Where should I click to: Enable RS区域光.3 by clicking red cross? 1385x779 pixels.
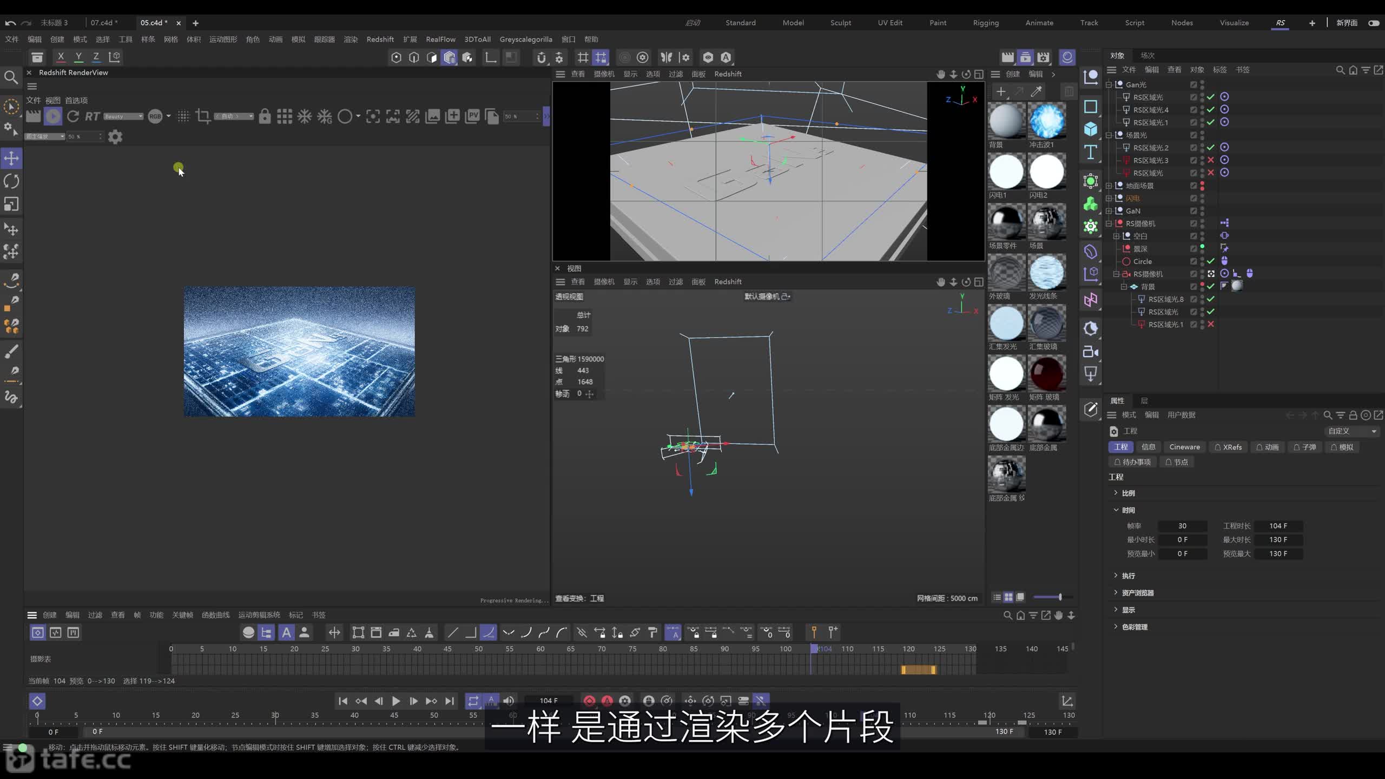click(x=1211, y=160)
